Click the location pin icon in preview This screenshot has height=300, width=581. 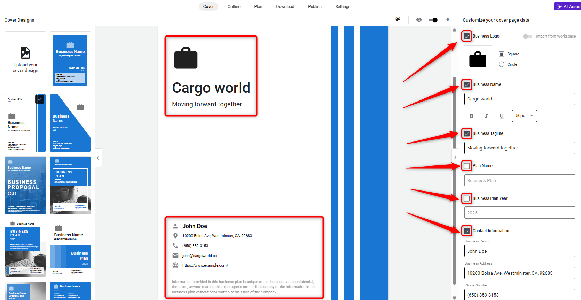coord(175,236)
